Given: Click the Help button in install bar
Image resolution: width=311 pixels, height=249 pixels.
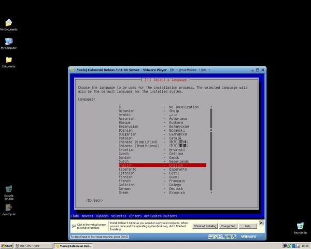Looking at the screenshot, I should [248, 226].
